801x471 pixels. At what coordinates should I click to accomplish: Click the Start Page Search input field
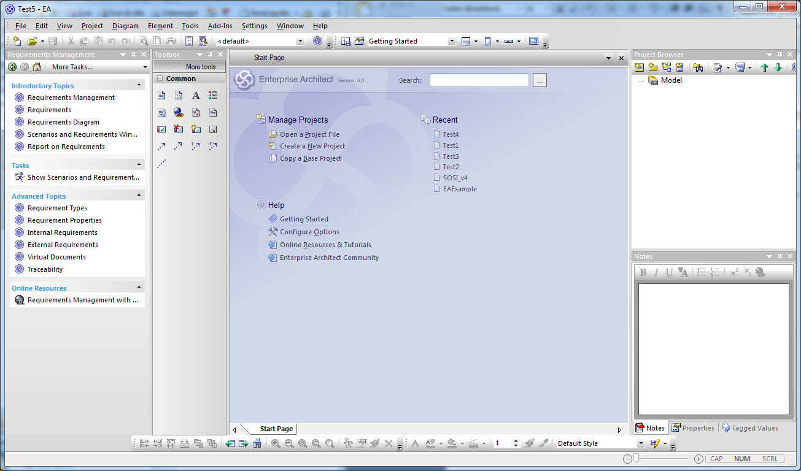click(x=479, y=80)
